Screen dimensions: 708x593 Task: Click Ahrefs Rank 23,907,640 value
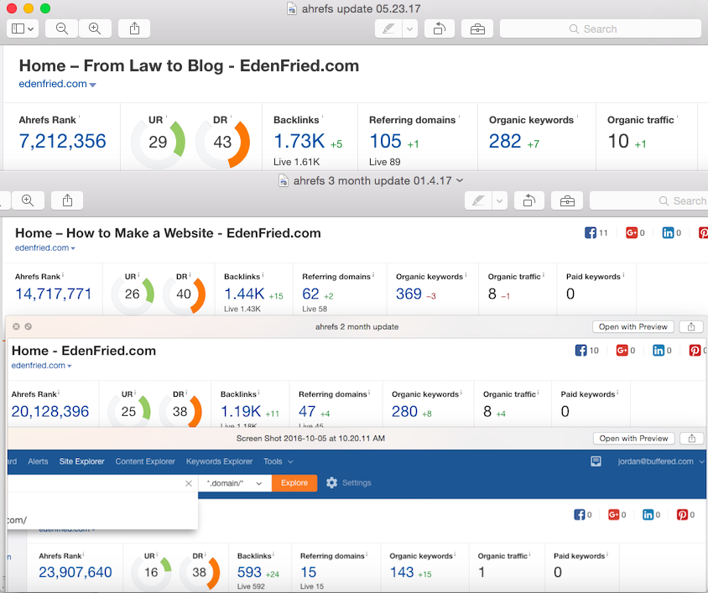[75, 572]
